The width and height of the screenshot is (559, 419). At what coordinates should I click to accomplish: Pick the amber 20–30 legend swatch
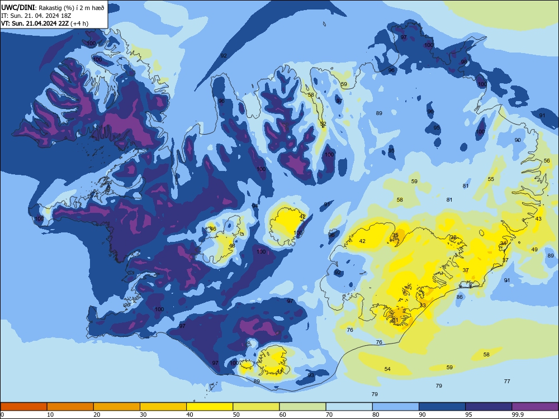pos(117,407)
